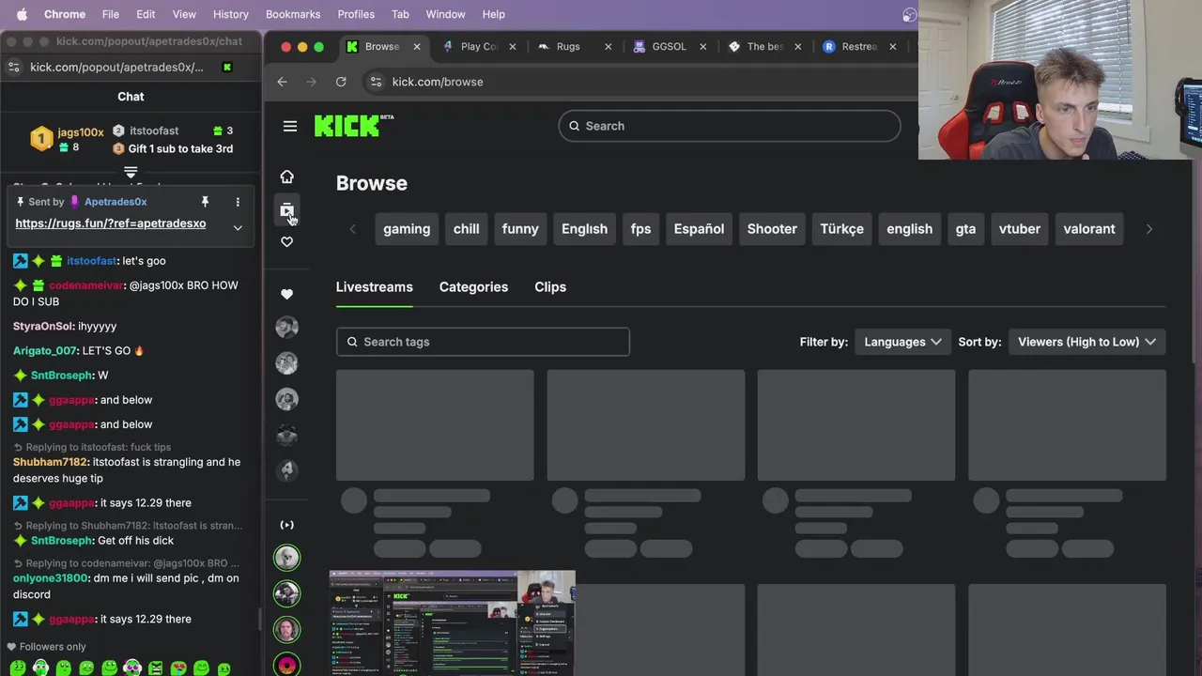1202x676 pixels.
Task: Switch to the Categories tab
Action: click(x=473, y=287)
